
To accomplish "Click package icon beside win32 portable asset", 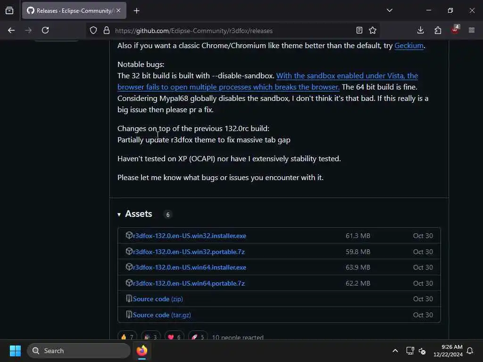I will 129,252.
